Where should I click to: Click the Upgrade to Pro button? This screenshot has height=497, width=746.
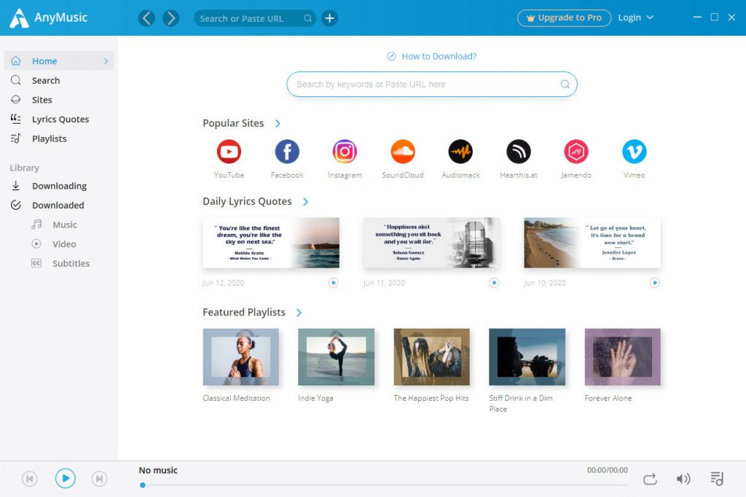pyautogui.click(x=565, y=18)
